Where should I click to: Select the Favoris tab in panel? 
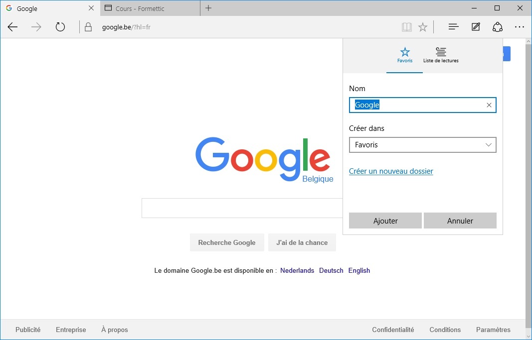405,56
